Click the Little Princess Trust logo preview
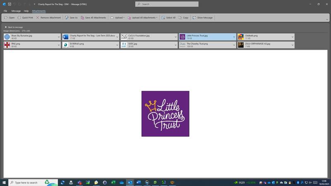Screen dimensions: 331x186 pyautogui.click(x=165, y=114)
